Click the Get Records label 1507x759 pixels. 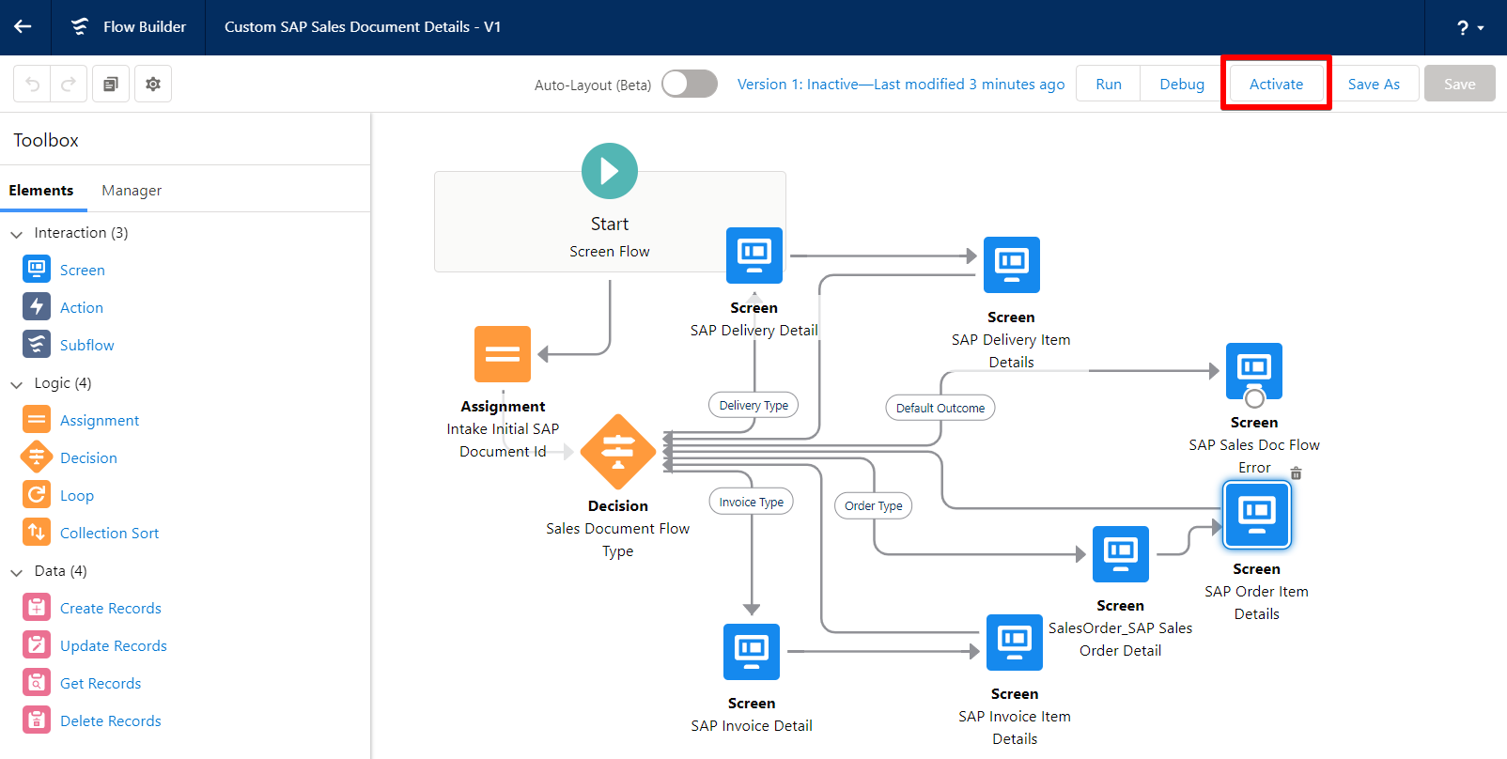[x=101, y=684]
